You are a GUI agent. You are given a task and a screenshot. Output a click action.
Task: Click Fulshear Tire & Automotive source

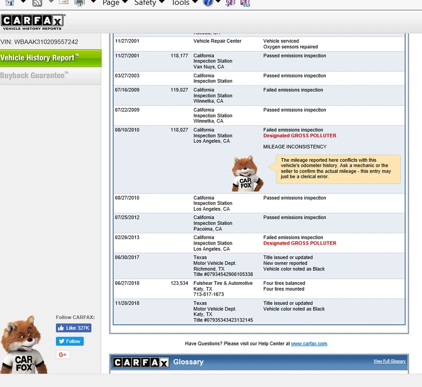223,283
